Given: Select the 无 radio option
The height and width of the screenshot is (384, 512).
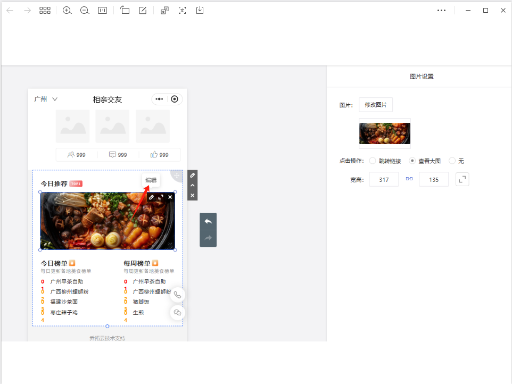Looking at the screenshot, I should pos(452,161).
